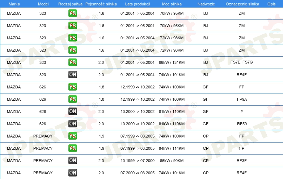Select the GF body cell in the FP9A row

pos(206,99)
